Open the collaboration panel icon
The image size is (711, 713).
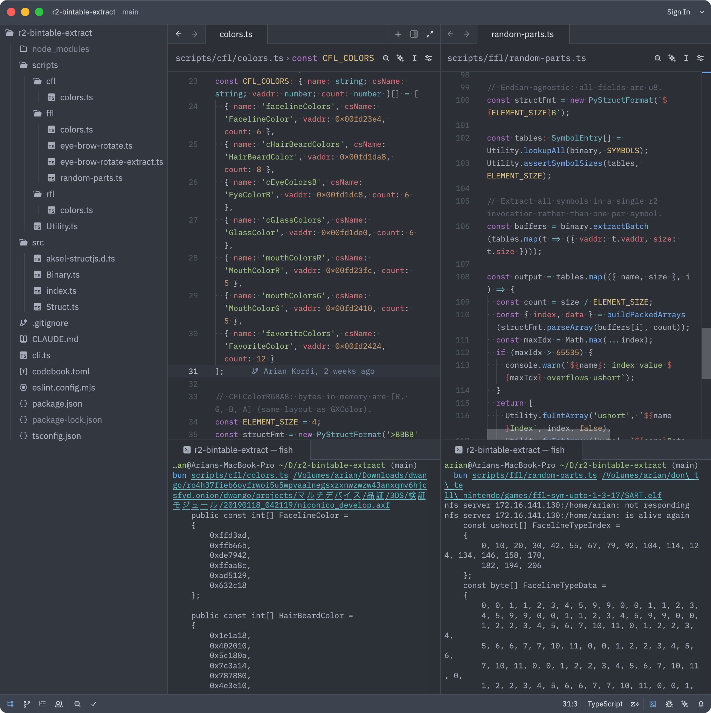[x=58, y=704]
